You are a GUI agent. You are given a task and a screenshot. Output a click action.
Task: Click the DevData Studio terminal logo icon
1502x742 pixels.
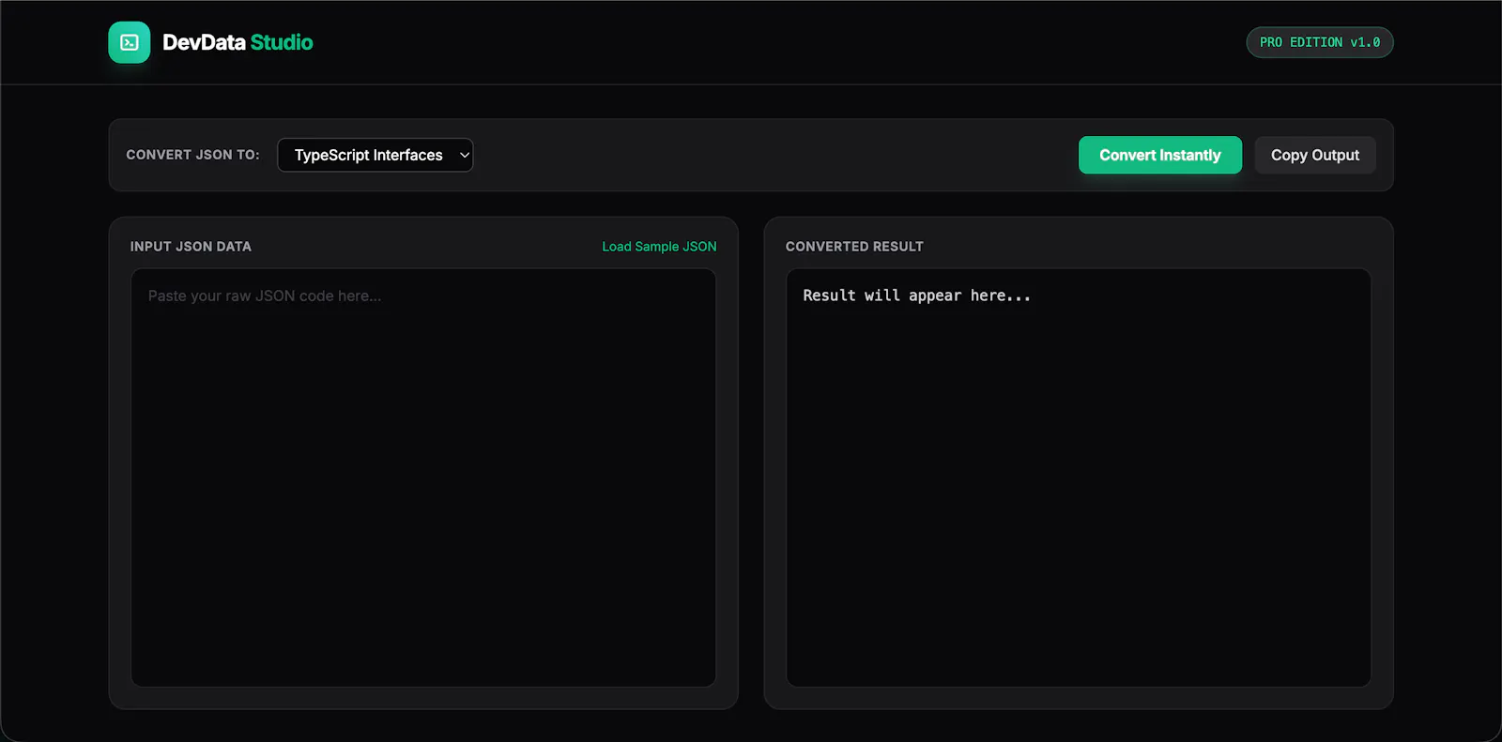tap(130, 42)
